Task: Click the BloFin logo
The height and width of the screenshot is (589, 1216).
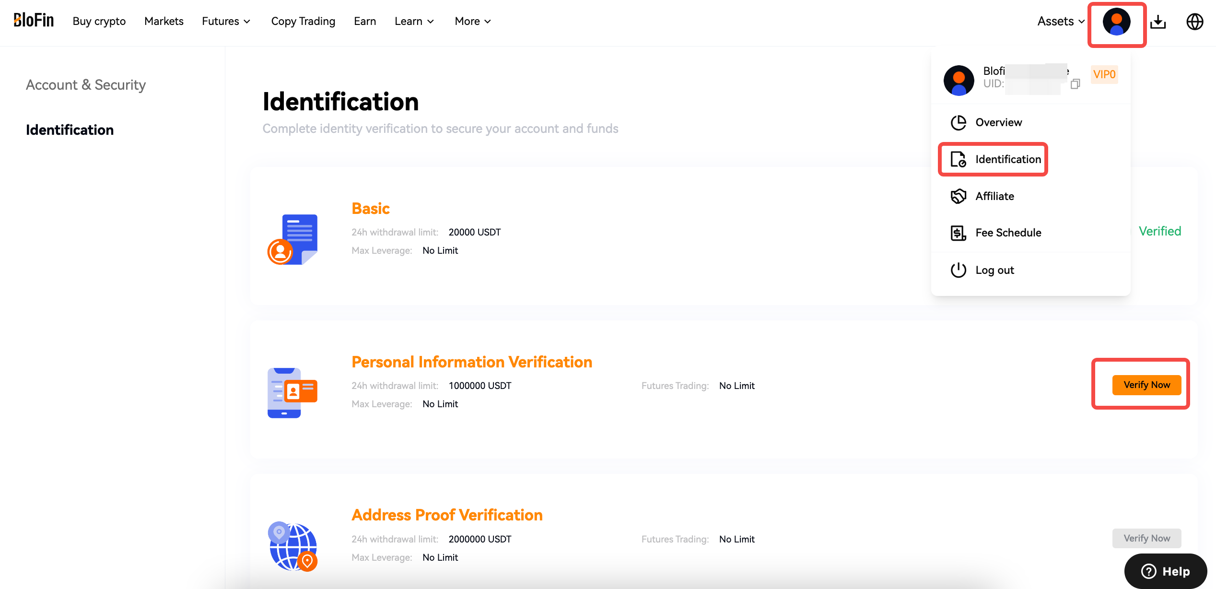Action: (x=34, y=21)
